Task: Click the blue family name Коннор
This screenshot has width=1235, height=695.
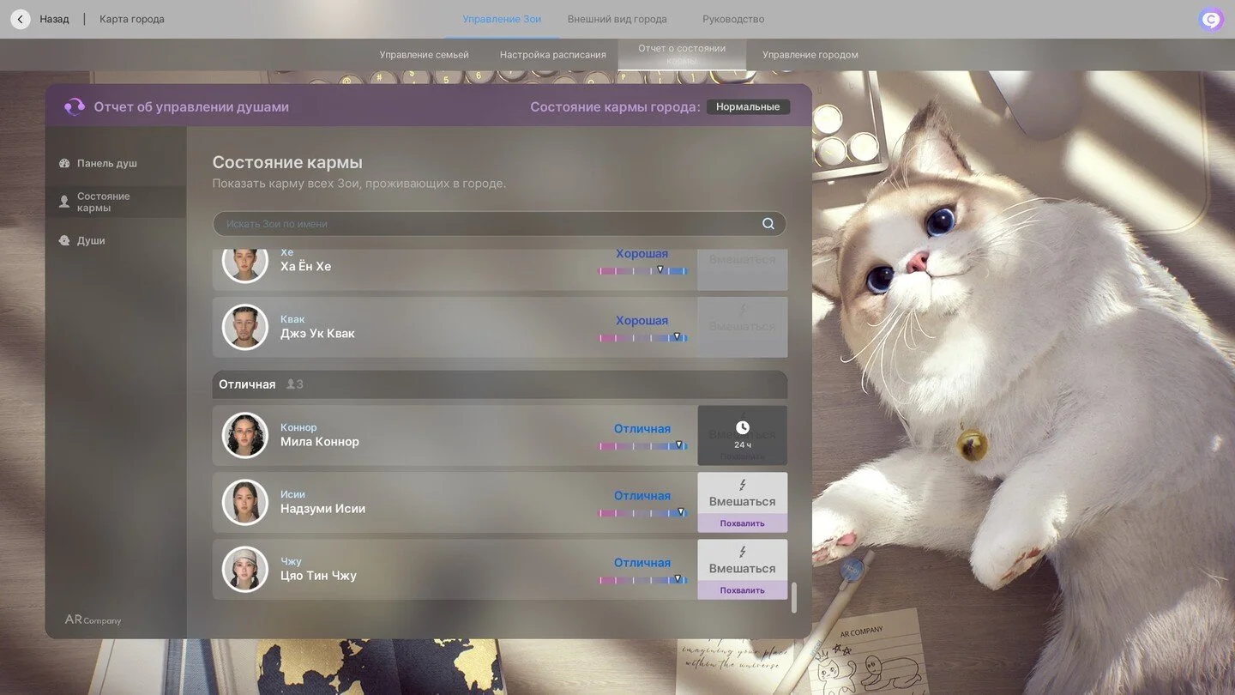Action: pos(298,427)
